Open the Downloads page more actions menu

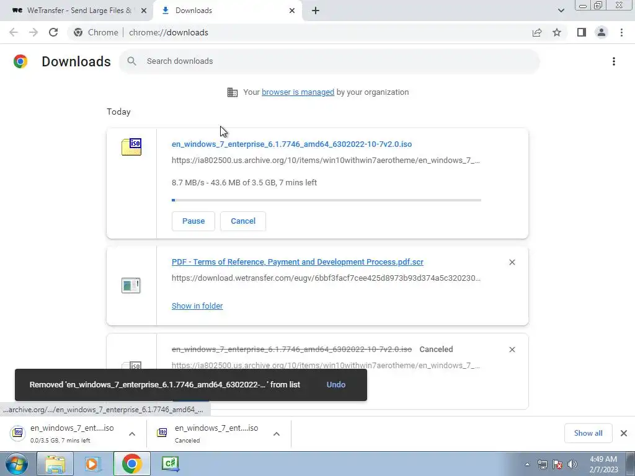(x=613, y=61)
